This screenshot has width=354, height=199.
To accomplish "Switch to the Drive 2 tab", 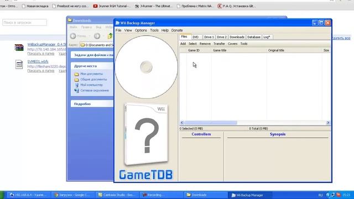I will (x=222, y=37).
